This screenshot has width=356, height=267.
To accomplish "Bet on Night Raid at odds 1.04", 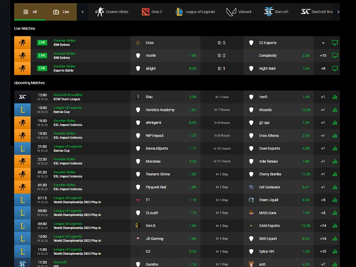I will [306, 69].
